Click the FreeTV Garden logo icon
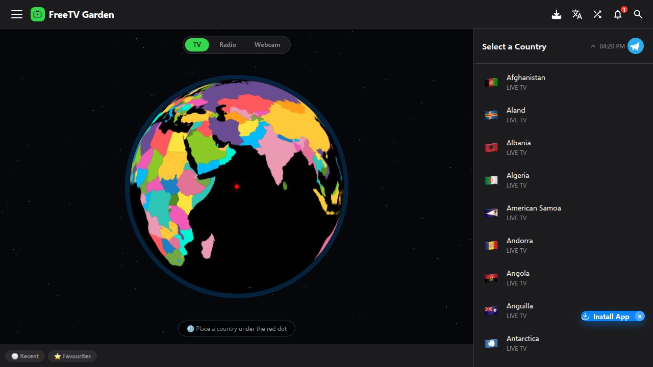Image resolution: width=653 pixels, height=367 pixels. (x=38, y=14)
